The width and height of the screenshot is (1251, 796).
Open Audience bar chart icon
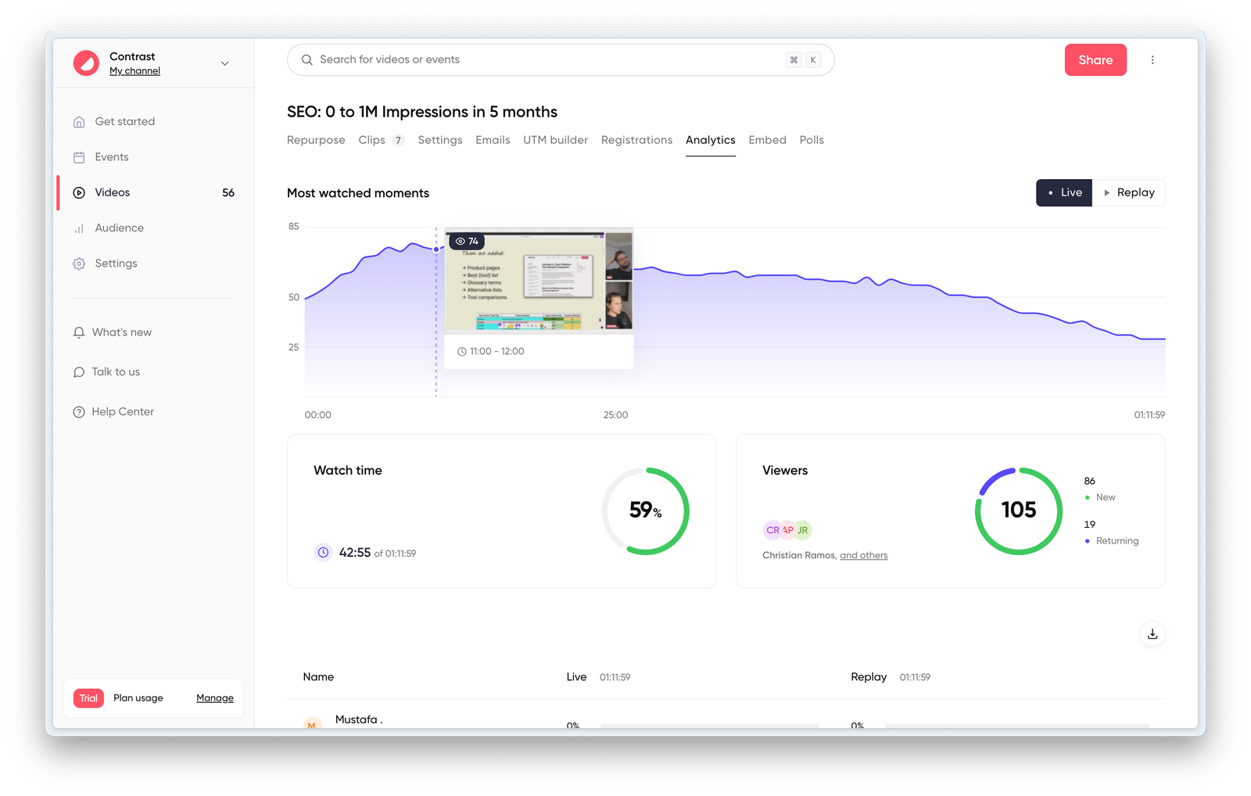(x=79, y=228)
